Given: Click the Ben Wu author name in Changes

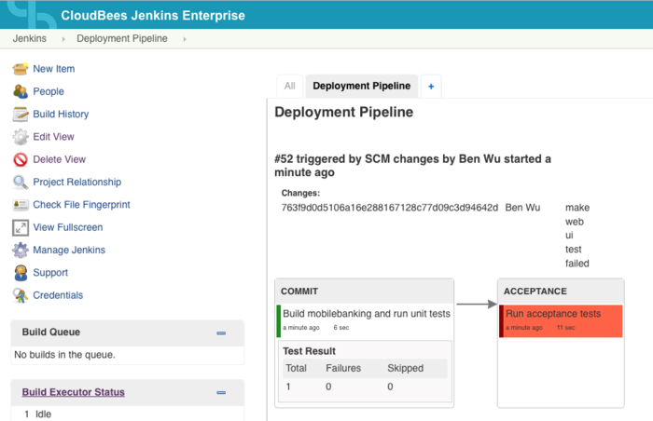Looking at the screenshot, I should [x=522, y=207].
